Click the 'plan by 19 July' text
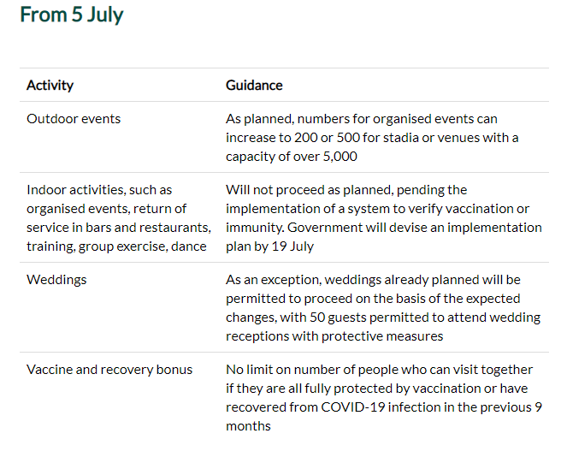 coord(269,246)
